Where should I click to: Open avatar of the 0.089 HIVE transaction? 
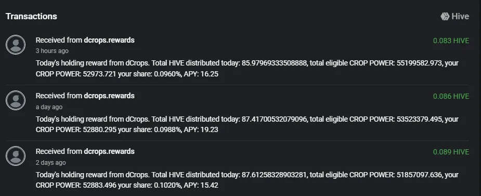(x=16, y=156)
